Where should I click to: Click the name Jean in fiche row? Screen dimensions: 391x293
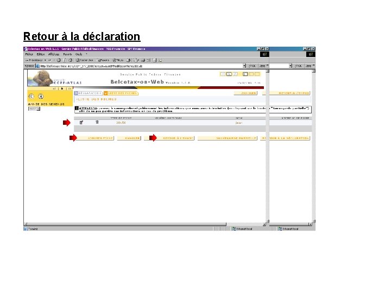(238, 123)
